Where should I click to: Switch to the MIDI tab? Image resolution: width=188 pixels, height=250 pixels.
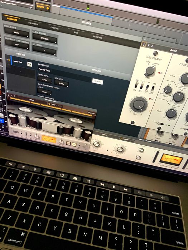[76, 32]
